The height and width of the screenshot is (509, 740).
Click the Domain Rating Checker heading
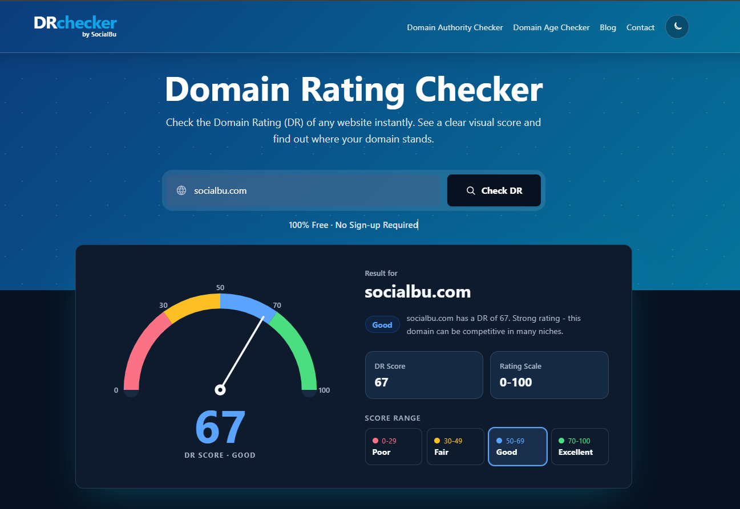coord(354,89)
